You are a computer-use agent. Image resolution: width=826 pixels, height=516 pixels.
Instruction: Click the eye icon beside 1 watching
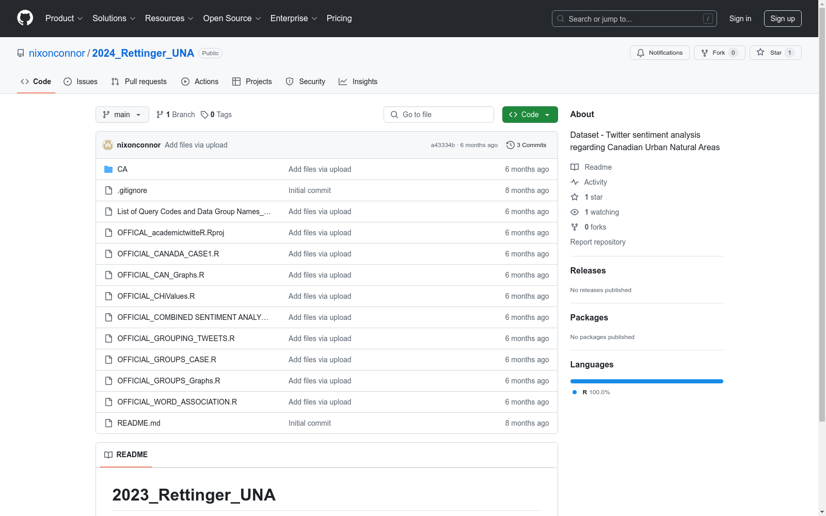pyautogui.click(x=575, y=212)
